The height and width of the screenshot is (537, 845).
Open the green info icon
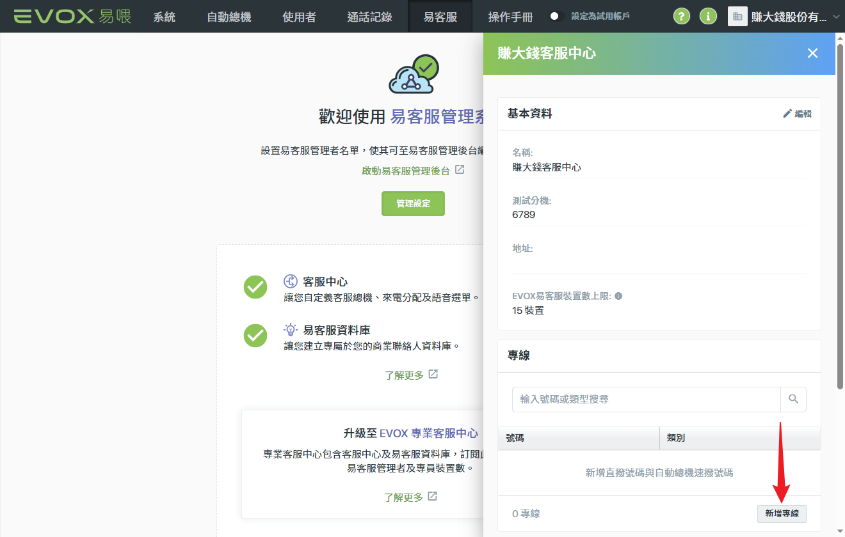click(x=708, y=16)
